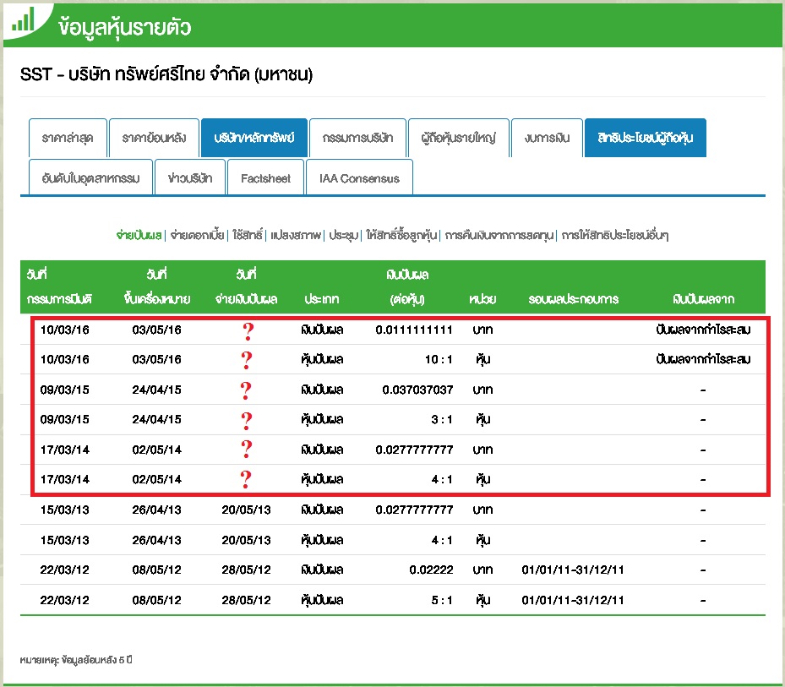Click the dividend value 0.0111111111
Screen dimensions: 785x687
point(414,330)
